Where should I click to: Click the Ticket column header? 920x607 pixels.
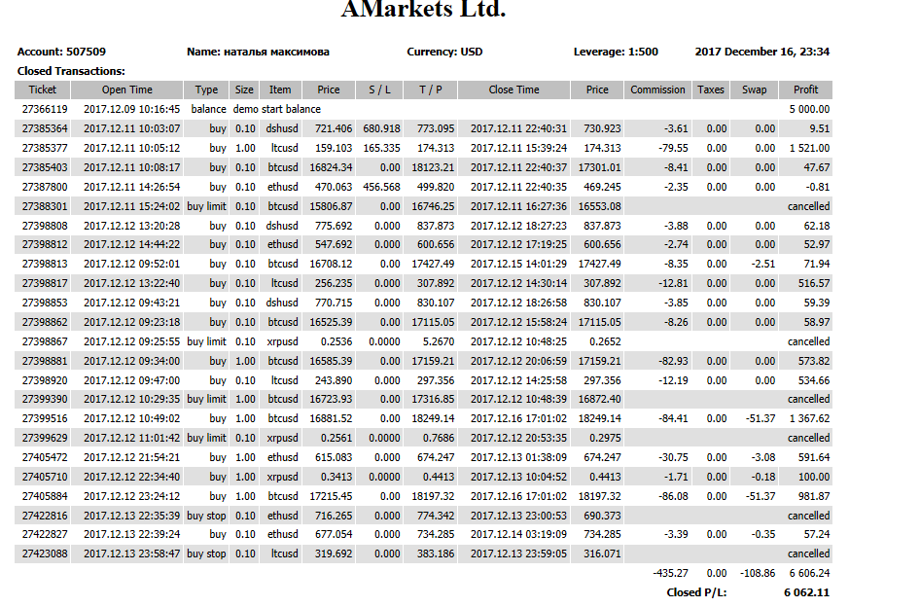[x=43, y=89]
